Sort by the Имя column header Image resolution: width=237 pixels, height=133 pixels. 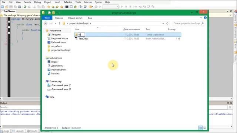(x=77, y=29)
